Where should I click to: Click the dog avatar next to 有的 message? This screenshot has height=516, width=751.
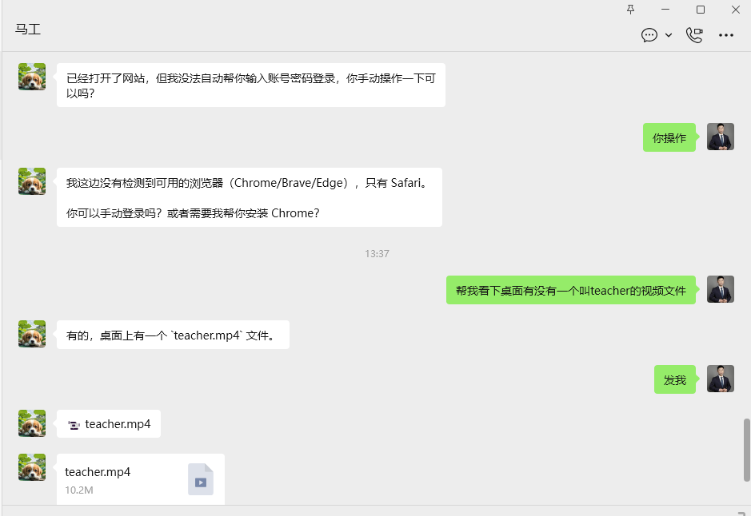(31, 334)
